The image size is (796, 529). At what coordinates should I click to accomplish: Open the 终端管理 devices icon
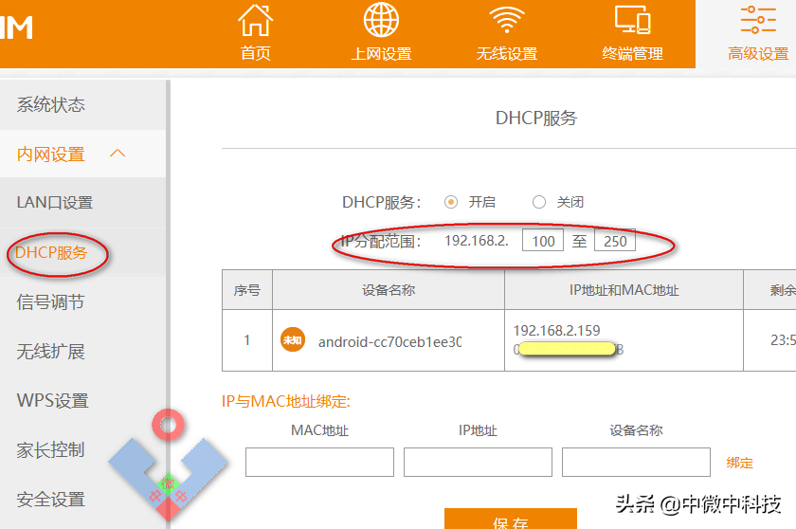pyautogui.click(x=633, y=20)
